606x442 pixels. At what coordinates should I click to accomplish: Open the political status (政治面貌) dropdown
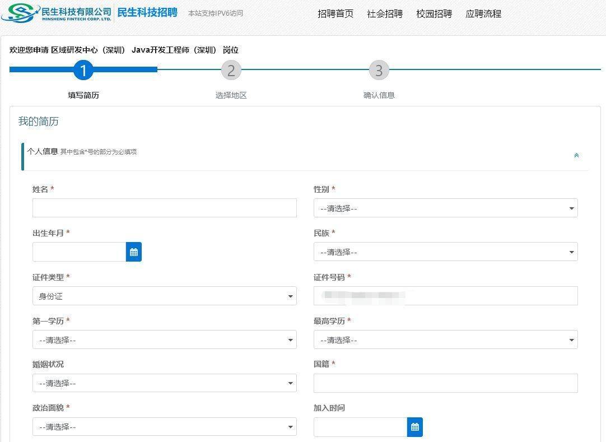164,427
